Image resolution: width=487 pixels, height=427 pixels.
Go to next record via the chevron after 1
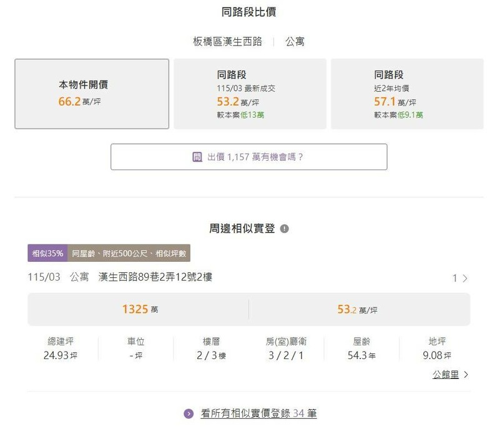pyautogui.click(x=465, y=278)
